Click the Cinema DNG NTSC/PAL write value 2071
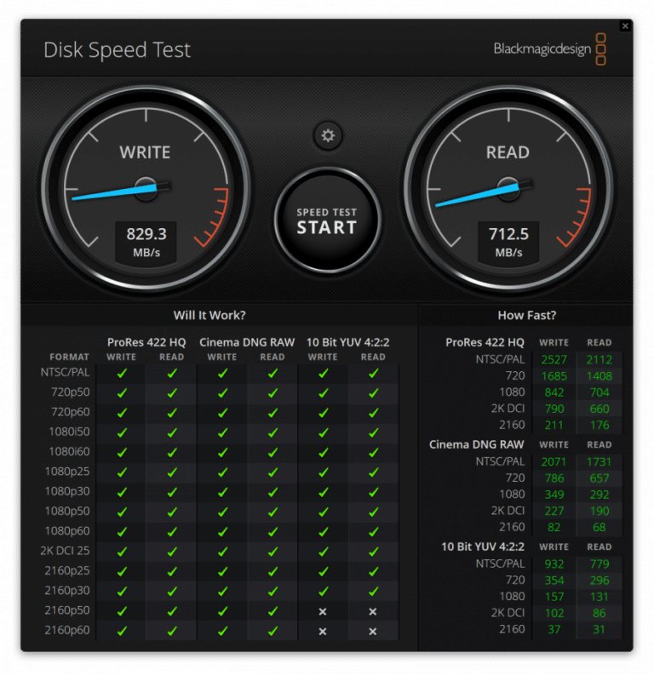Image resolution: width=654 pixels, height=675 pixels. click(554, 461)
